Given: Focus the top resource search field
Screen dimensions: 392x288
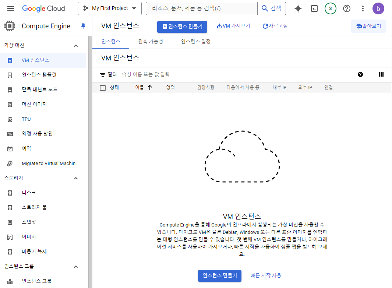Looking at the screenshot, I should [x=201, y=8].
